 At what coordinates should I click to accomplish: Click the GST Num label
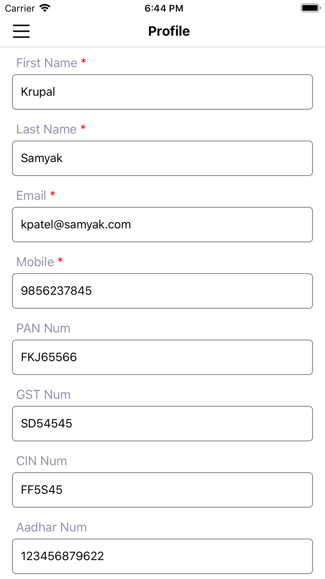click(43, 395)
